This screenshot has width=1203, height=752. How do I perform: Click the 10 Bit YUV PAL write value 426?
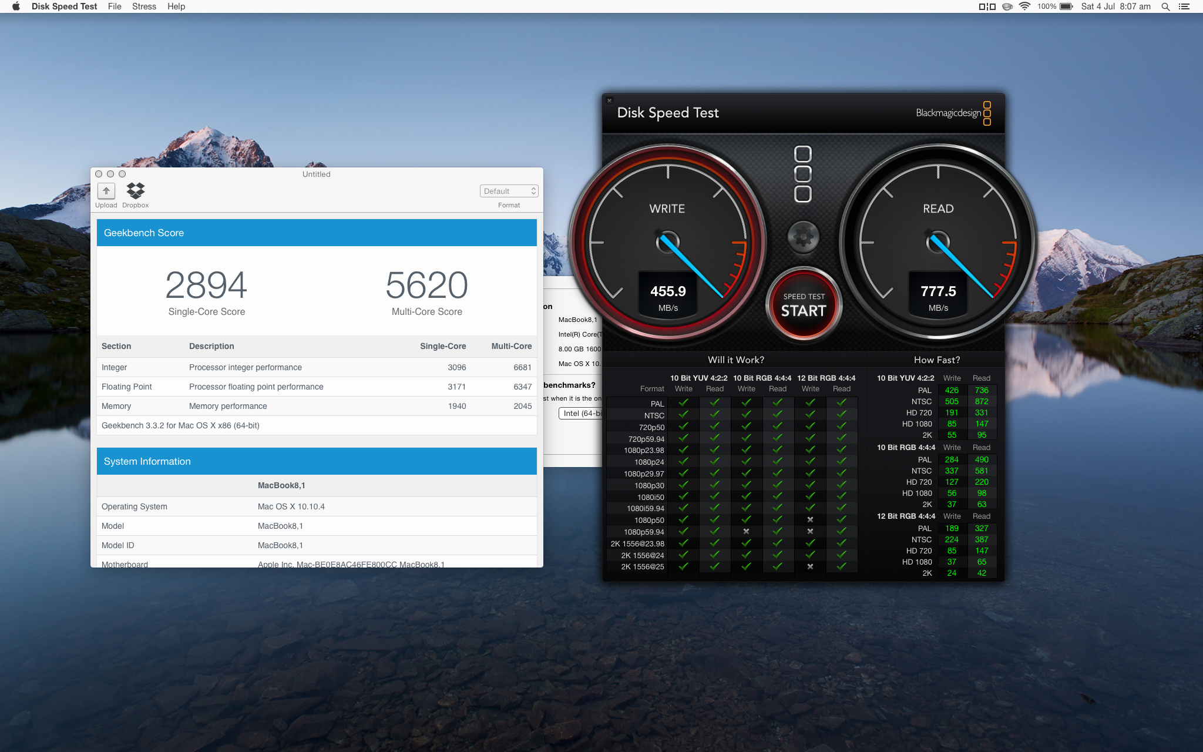click(x=952, y=390)
